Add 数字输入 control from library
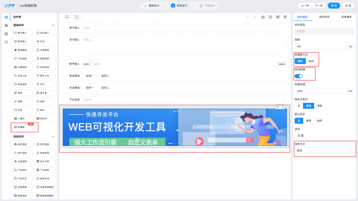The width and height of the screenshot is (358, 201). click(x=23, y=41)
